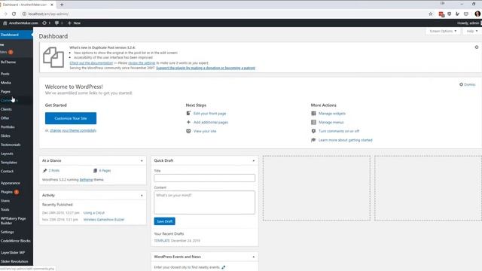This screenshot has height=271, width=482.
Task: Click the Learn more about getting started icon
Action: click(x=313, y=140)
